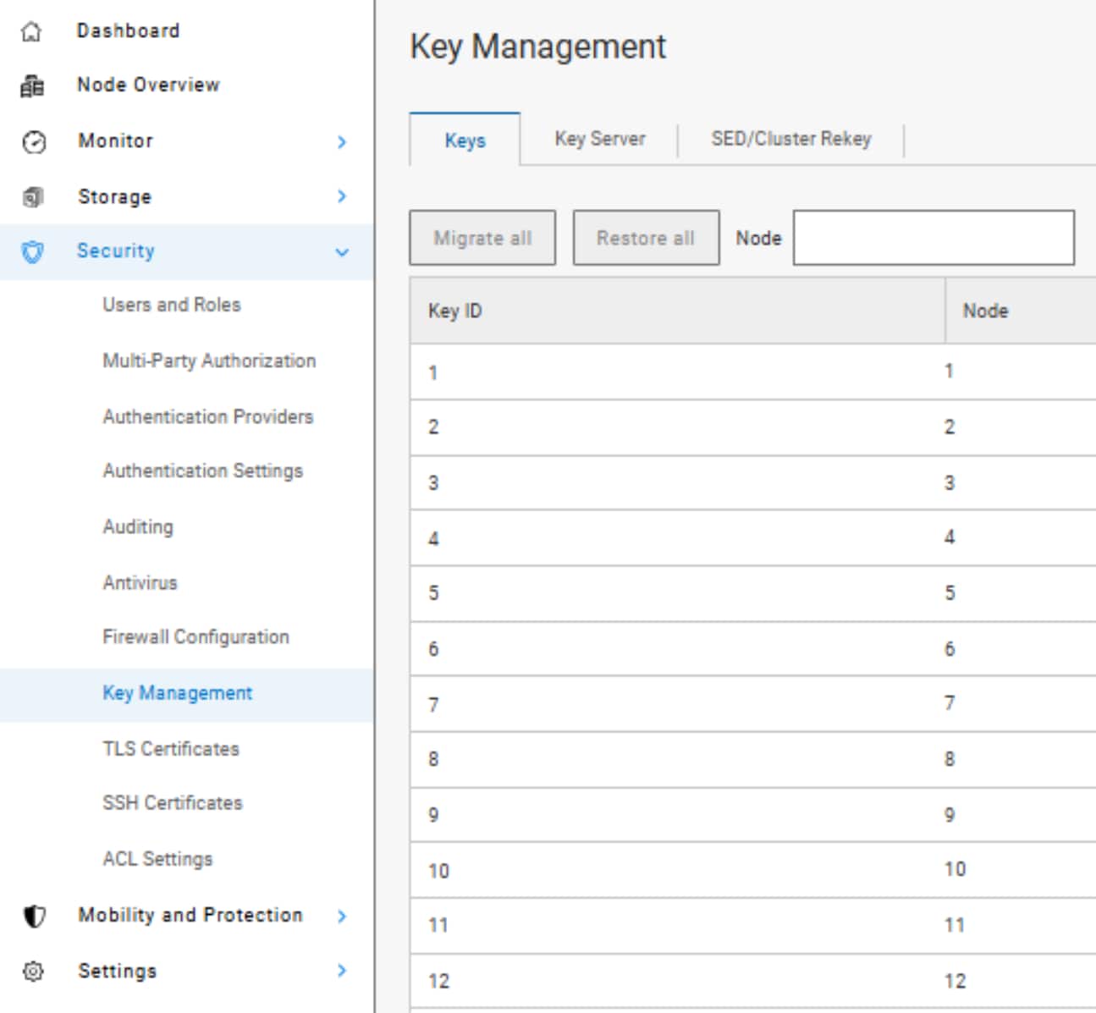Image resolution: width=1096 pixels, height=1013 pixels.
Task: Open TLS Certificates page
Action: click(x=171, y=748)
